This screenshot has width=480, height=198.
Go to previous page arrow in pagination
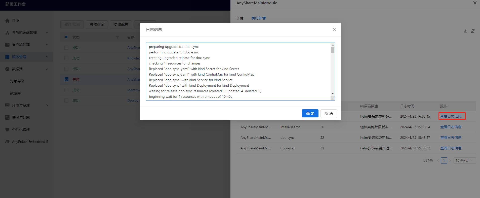[x=438, y=161]
